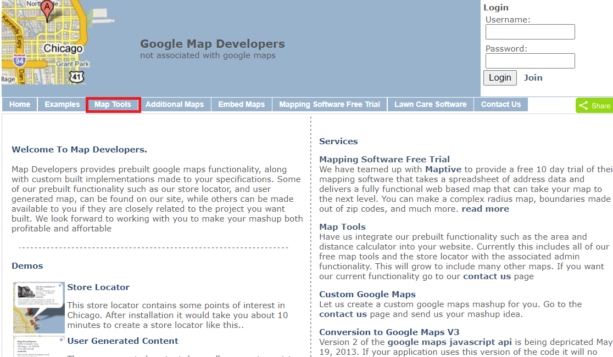Select the Examples navigation tab

point(62,104)
